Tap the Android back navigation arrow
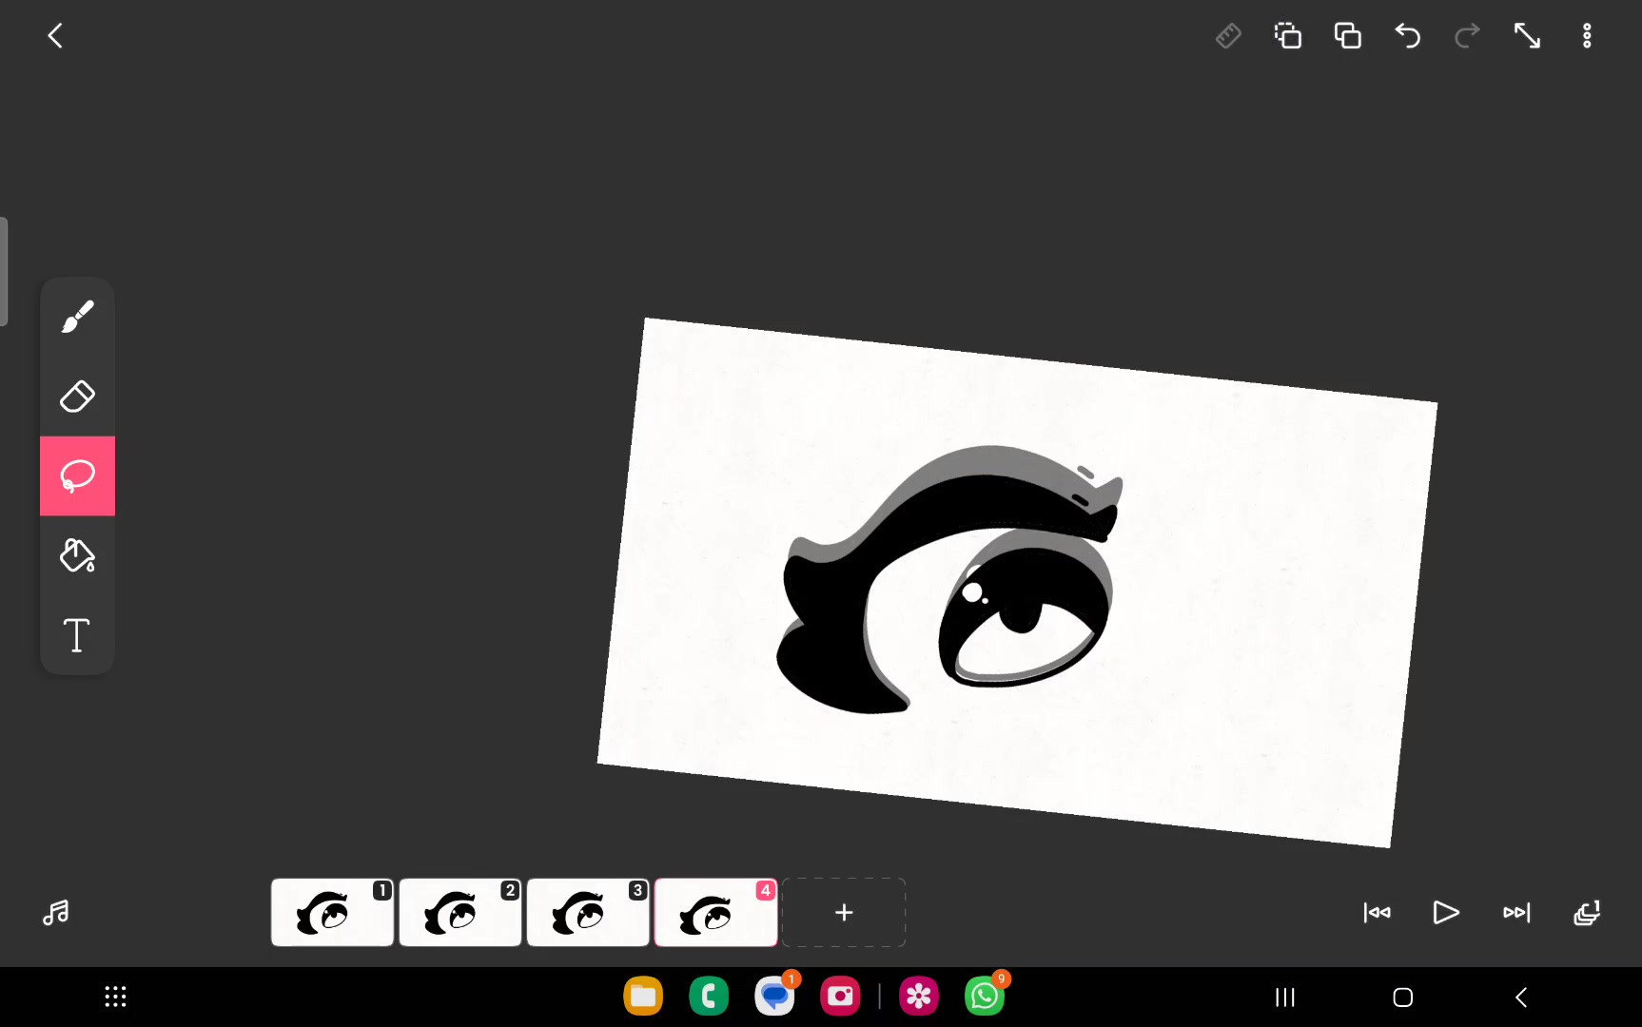The width and height of the screenshot is (1642, 1027). coord(1520,998)
